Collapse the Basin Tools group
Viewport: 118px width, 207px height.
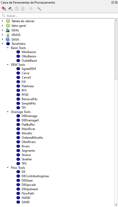(8, 48)
